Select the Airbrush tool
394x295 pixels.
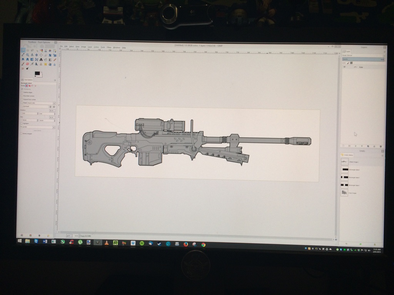pyautogui.click(x=32, y=64)
